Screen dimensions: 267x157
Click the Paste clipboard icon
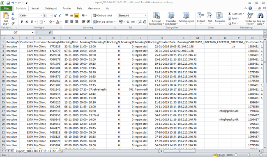point(6,16)
